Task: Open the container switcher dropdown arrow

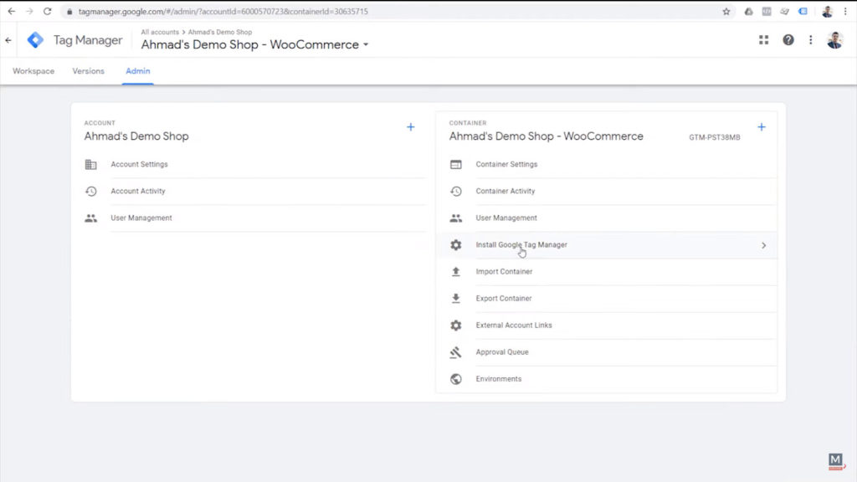Action: [x=364, y=44]
